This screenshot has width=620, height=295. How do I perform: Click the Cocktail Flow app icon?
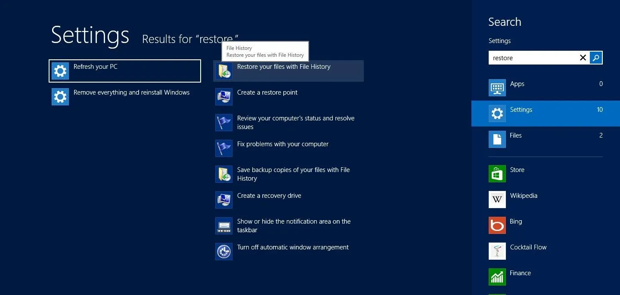497,251
